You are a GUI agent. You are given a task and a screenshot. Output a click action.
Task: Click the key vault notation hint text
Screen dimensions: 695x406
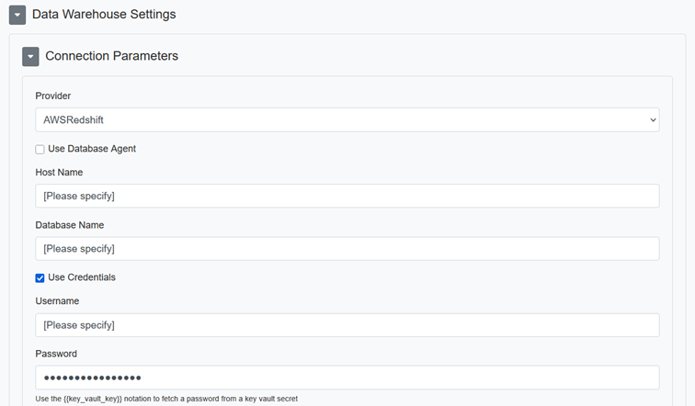pos(165,399)
